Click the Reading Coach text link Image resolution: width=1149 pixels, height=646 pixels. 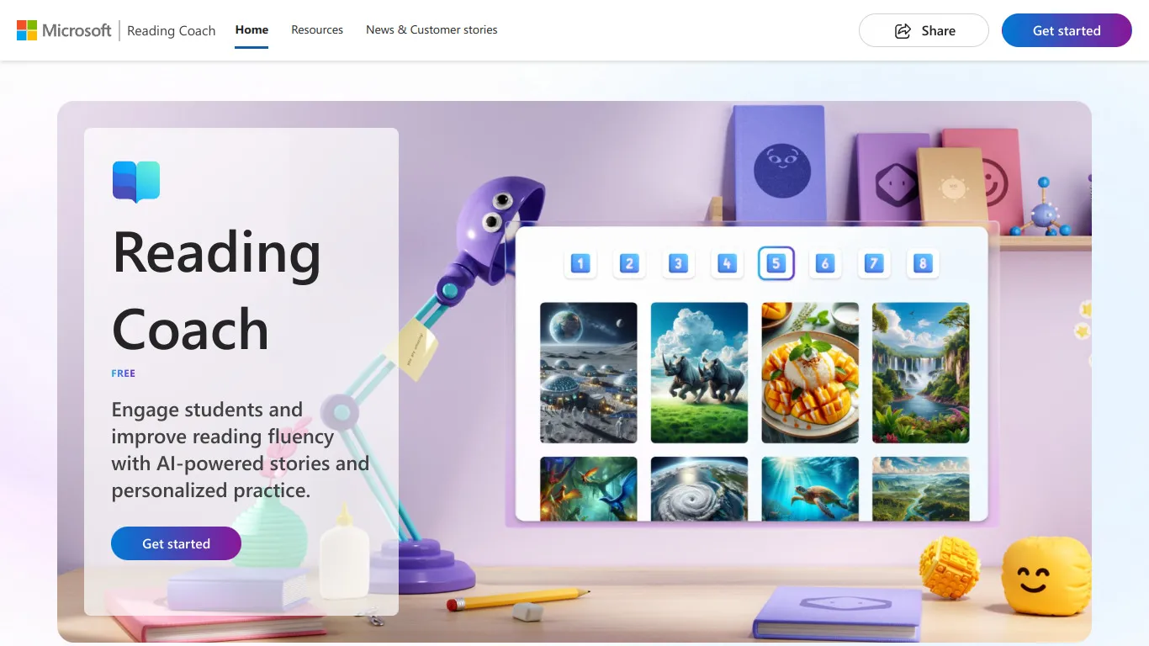tap(171, 30)
